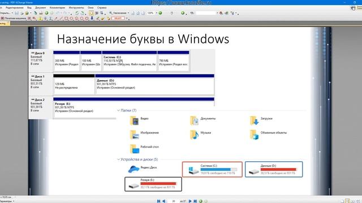Open the Справка menu
362x203 pixels.
(x=102, y=7)
